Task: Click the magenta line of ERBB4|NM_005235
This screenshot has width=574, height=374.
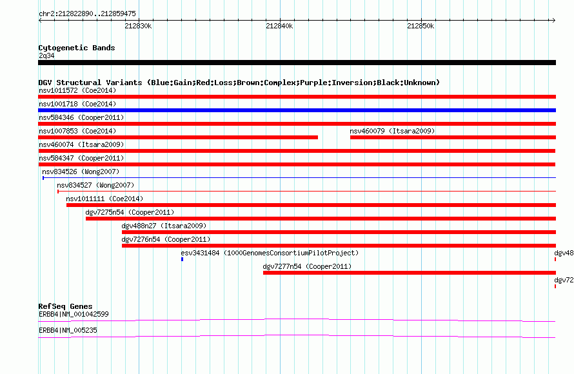Action: (297, 337)
